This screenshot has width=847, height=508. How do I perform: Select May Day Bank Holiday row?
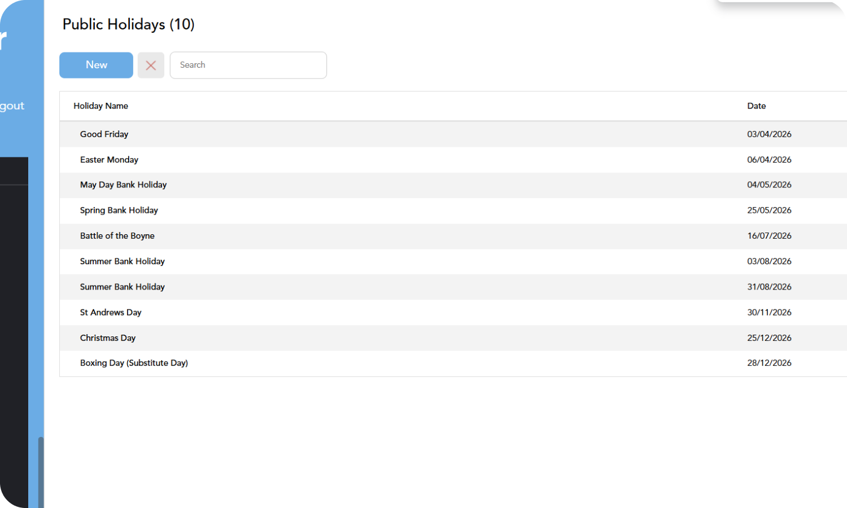453,185
